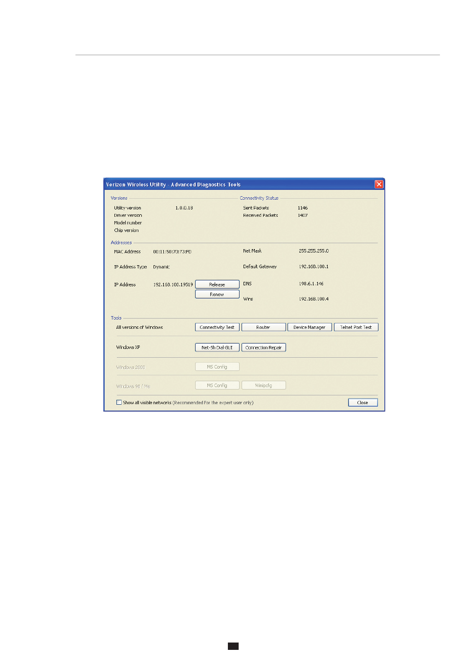Click MS Config in Windows 98 / Me row
Viewport: 467px width, 667px height.
(x=217, y=385)
